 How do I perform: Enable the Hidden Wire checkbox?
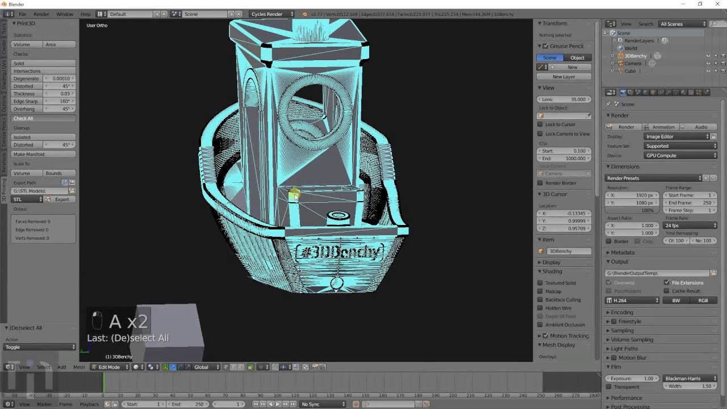click(540, 308)
